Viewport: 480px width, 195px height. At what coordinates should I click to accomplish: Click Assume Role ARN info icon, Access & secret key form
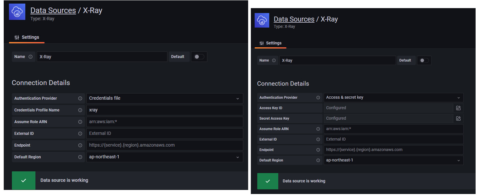318,129
